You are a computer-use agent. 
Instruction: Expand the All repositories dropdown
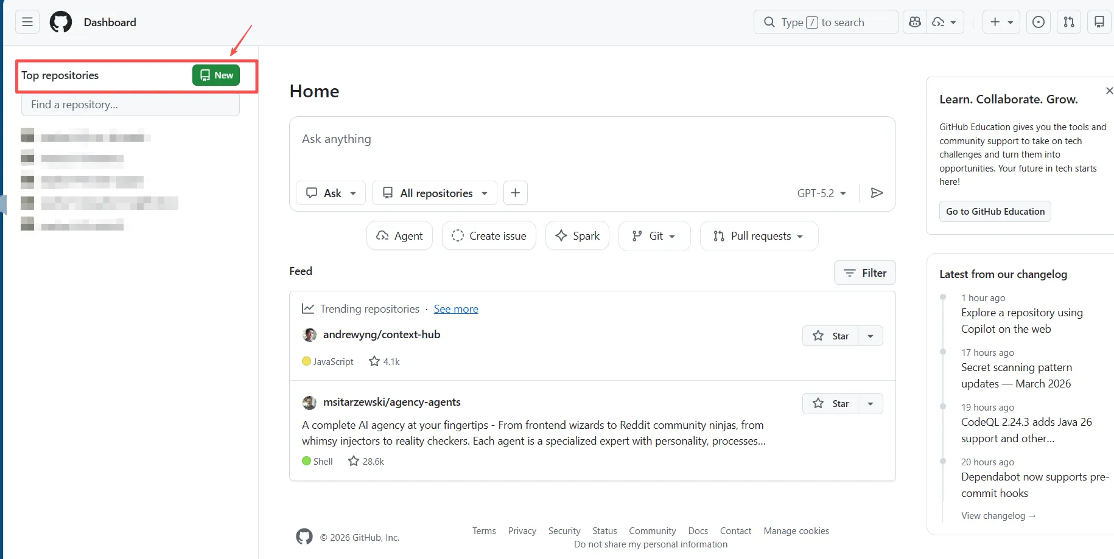pos(435,193)
